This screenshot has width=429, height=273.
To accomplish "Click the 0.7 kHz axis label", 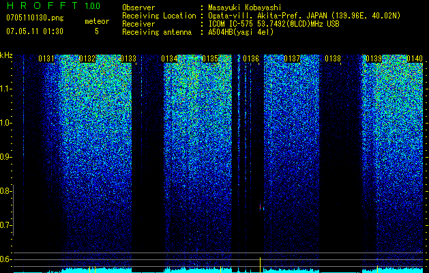I will (x=5, y=225).
